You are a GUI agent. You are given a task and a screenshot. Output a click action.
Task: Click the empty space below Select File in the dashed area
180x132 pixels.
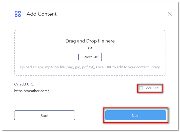[90, 72]
